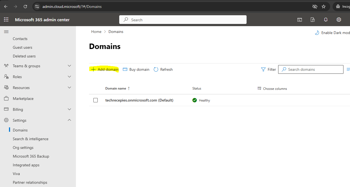
Task: Collapse the Settings navigation section
Action: (x=69, y=120)
